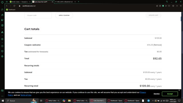Open sidebar three-dots more options
The height and width of the screenshot is (103, 183).
pos(2,96)
